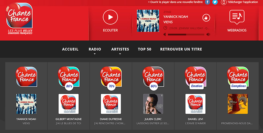Select the main Chante France webradio logo
The height and width of the screenshot is (133, 263).
(26, 77)
